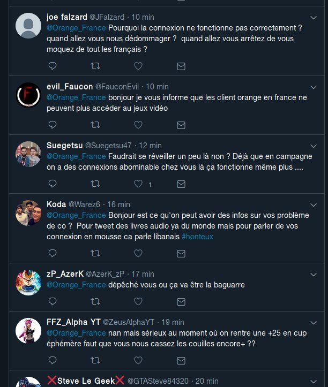Send evil_Faucon's tweet via direct message
The width and height of the screenshot is (328, 387).
(x=181, y=125)
